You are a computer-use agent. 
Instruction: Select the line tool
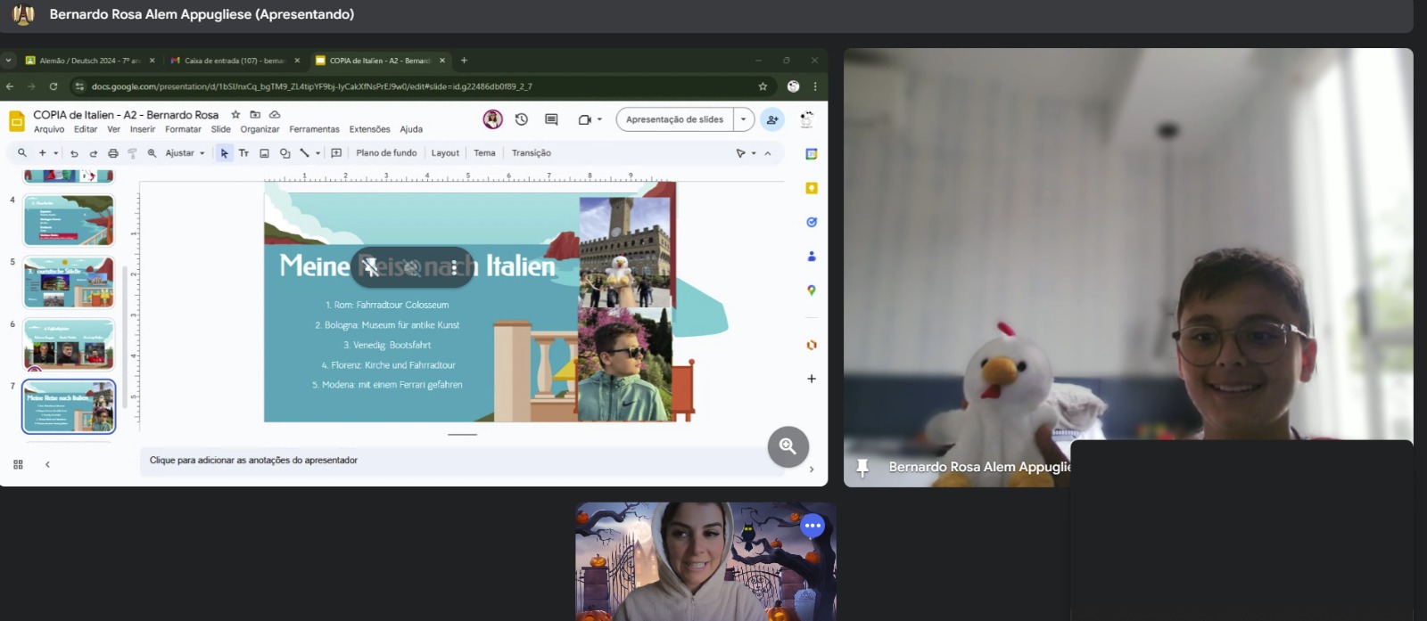(304, 153)
